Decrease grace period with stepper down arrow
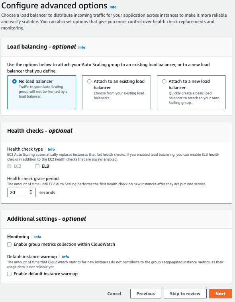Image resolution: width=235 pixels, height=302 pixels. point(31,193)
